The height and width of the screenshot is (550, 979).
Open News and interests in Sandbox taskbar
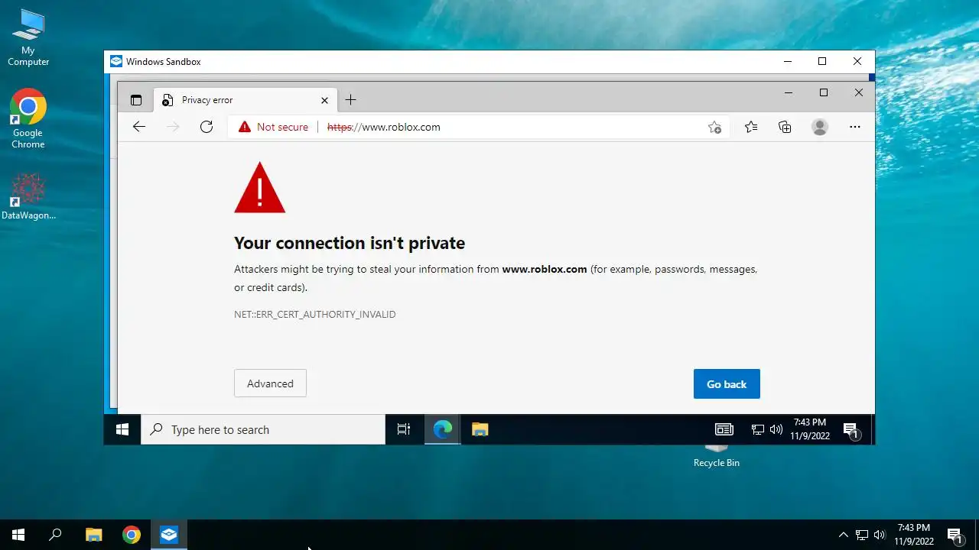click(x=724, y=429)
